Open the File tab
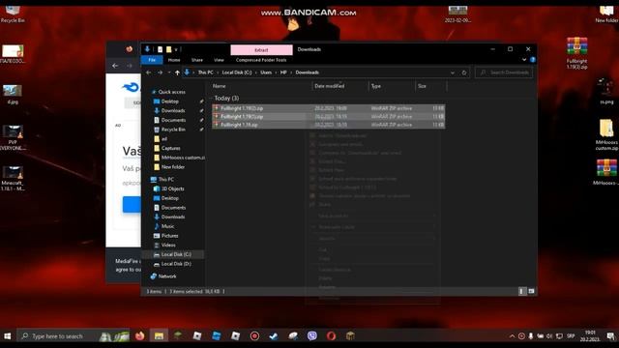Viewport: 619px width, 348px height. pos(152,60)
